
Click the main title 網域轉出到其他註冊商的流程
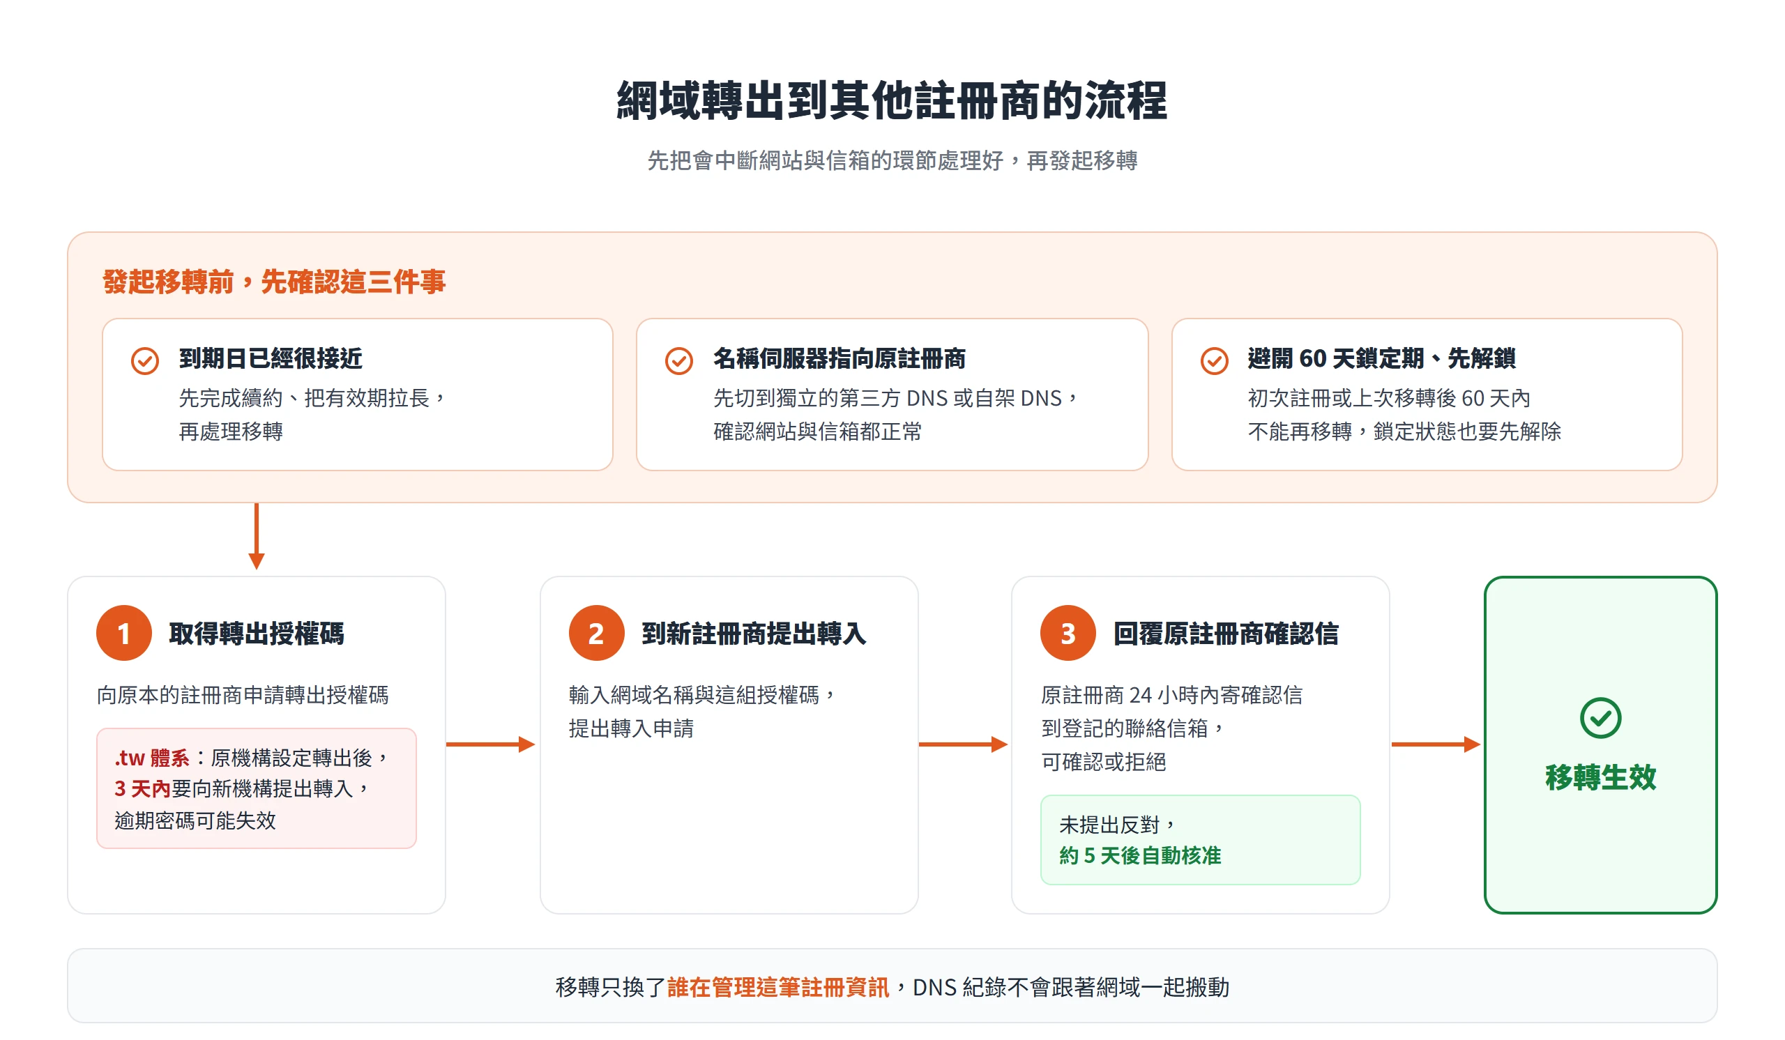[x=892, y=100]
